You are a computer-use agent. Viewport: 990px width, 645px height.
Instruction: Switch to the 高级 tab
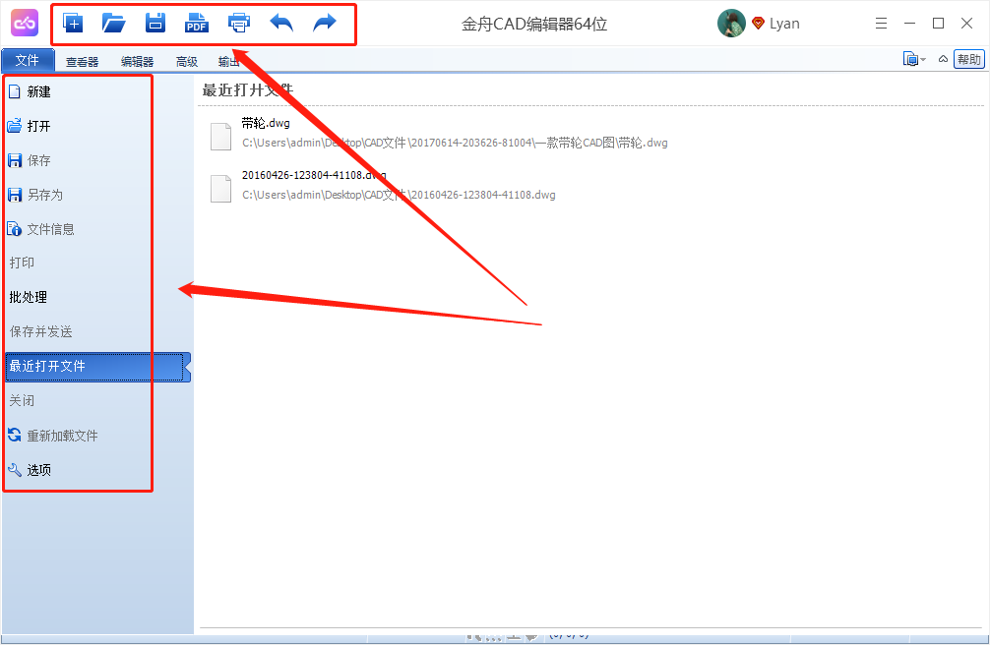187,62
